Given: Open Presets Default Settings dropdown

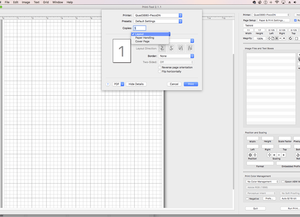Looking at the screenshot, I should pyautogui.click(x=158, y=21).
